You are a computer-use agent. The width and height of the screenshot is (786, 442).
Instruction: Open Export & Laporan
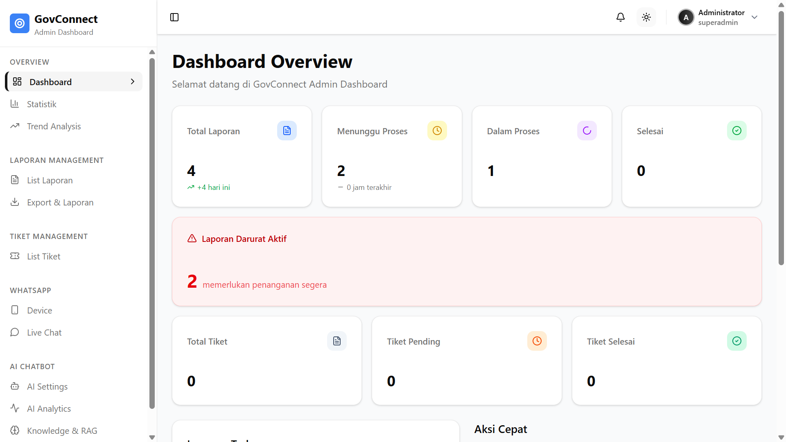point(60,202)
